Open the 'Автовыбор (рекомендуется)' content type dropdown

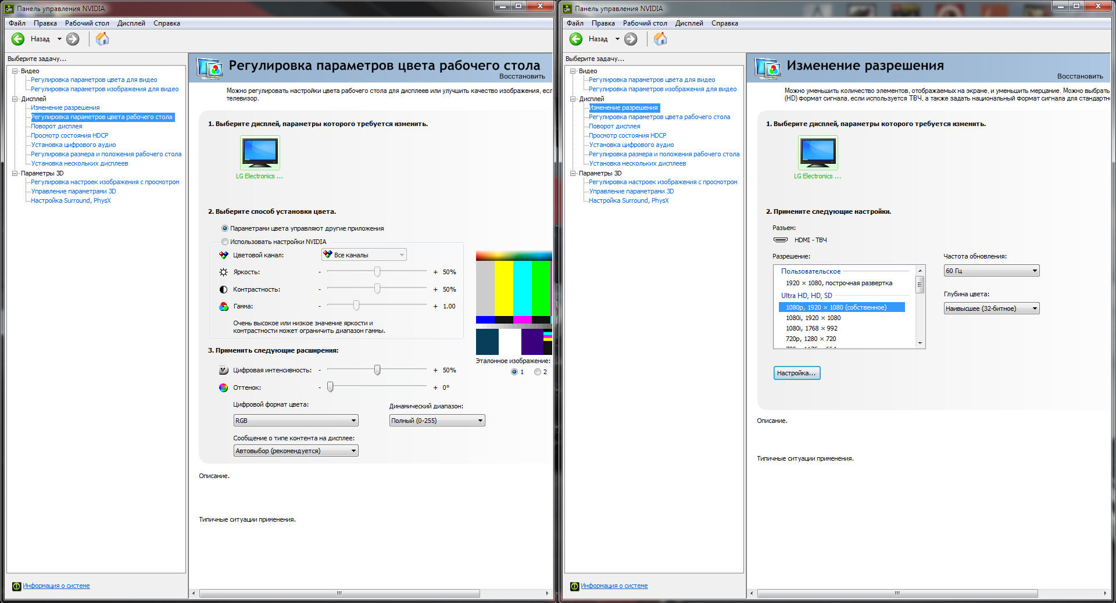coord(296,451)
